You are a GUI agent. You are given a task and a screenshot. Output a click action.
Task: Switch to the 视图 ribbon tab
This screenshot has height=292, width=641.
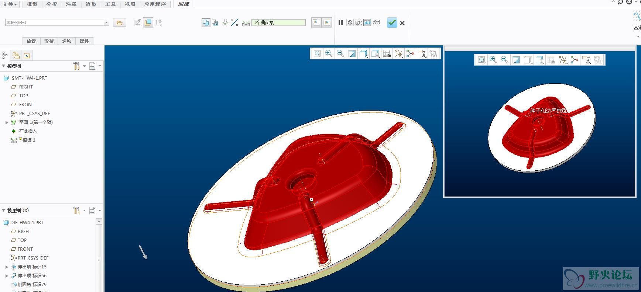tap(130, 4)
